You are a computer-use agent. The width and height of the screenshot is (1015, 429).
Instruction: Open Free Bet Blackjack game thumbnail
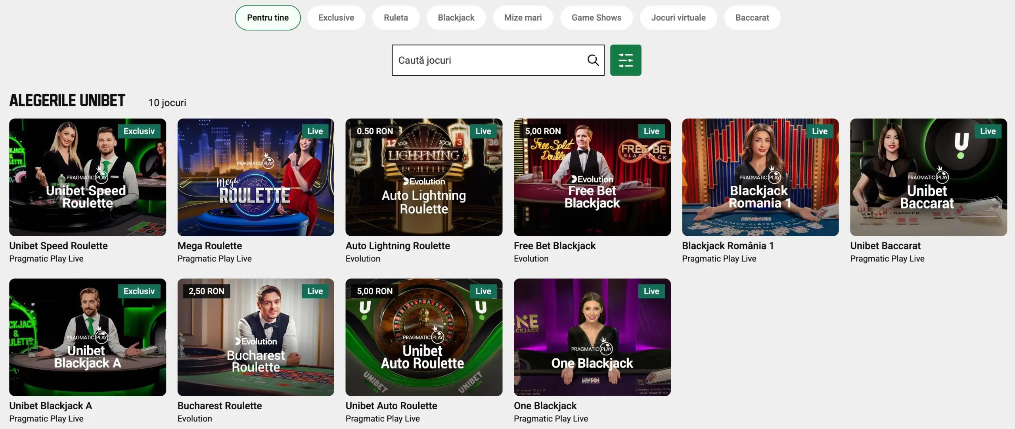pyautogui.click(x=592, y=177)
